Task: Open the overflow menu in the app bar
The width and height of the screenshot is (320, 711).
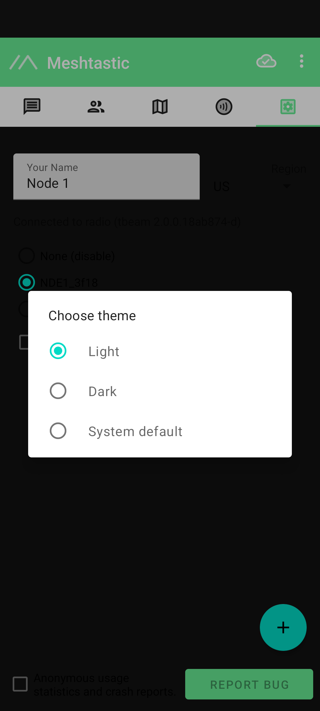Action: [x=301, y=62]
